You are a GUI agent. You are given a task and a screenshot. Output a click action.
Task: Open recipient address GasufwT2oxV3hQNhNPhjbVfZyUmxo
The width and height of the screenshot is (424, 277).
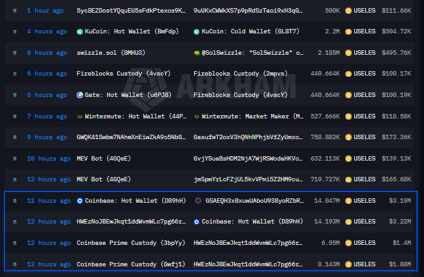[248, 137]
